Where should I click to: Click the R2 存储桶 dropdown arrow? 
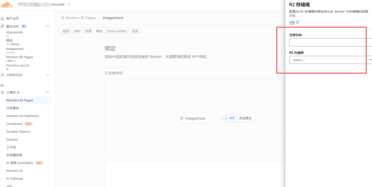coord(370,60)
